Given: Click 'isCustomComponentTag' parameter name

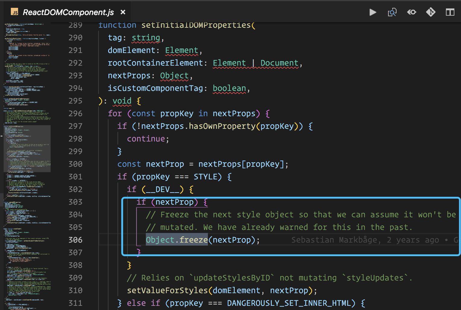Looking at the screenshot, I should pos(155,88).
